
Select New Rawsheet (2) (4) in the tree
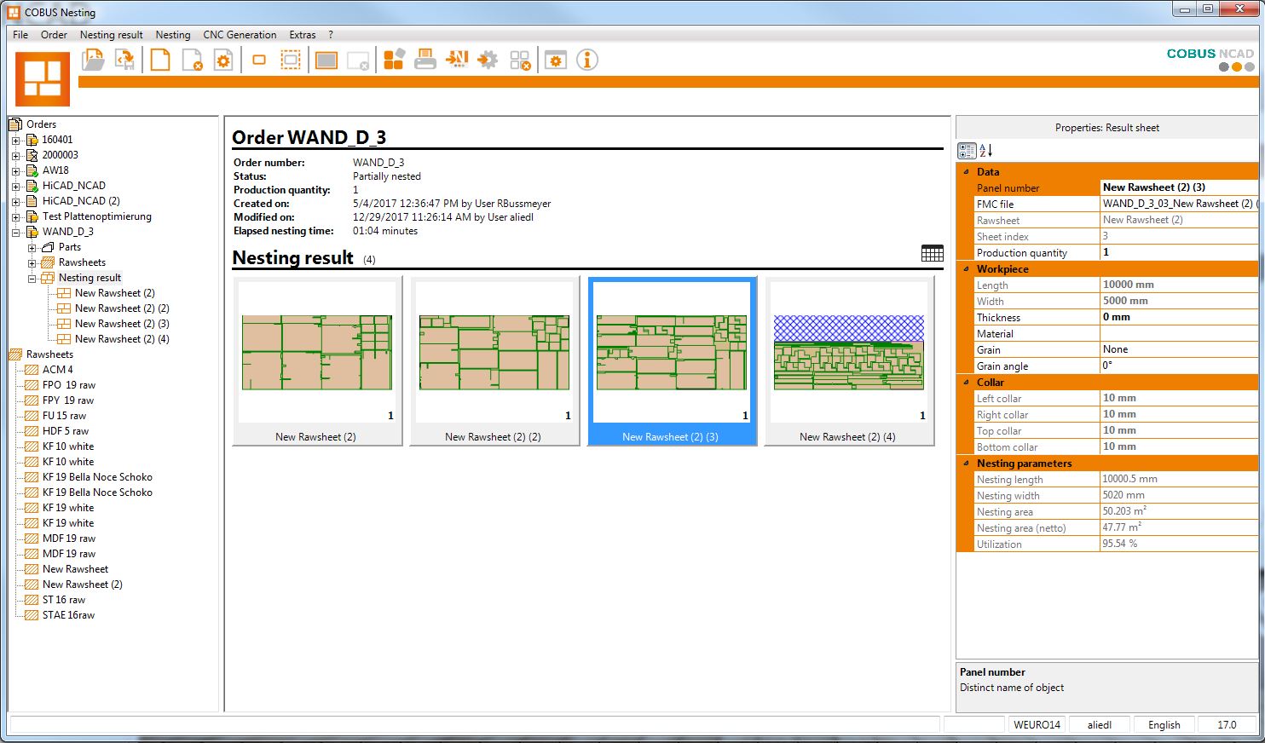122,339
